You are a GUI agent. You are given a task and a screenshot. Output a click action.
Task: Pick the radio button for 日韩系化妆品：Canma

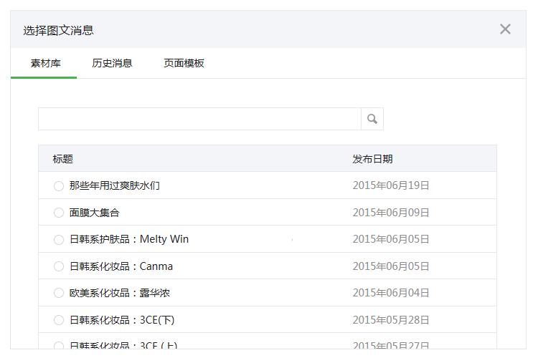tap(59, 266)
